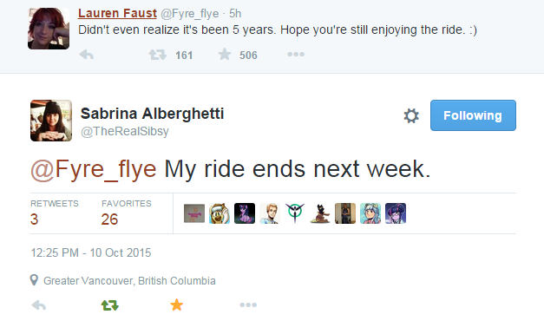The width and height of the screenshot is (544, 334).
Task: Unfavorite Sabrina's tweet via orange star
Action: point(177,305)
